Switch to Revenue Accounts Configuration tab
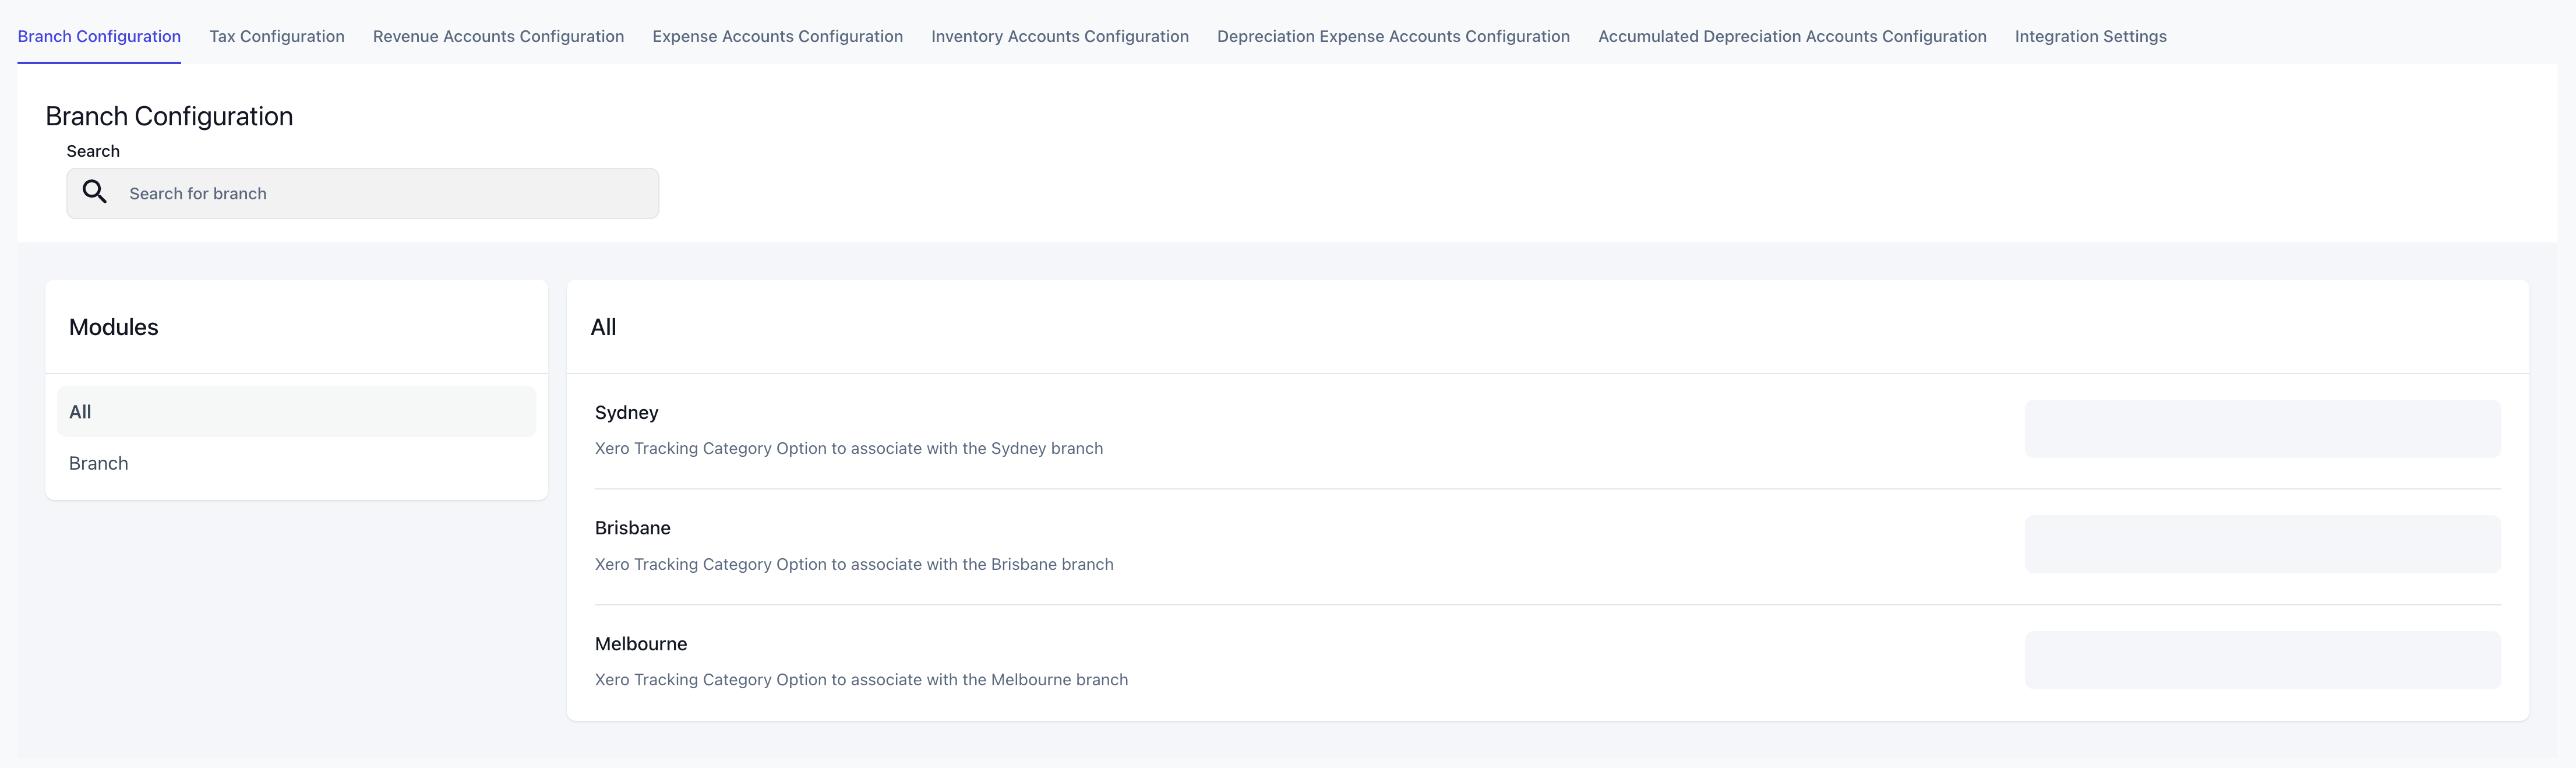 pyautogui.click(x=498, y=36)
